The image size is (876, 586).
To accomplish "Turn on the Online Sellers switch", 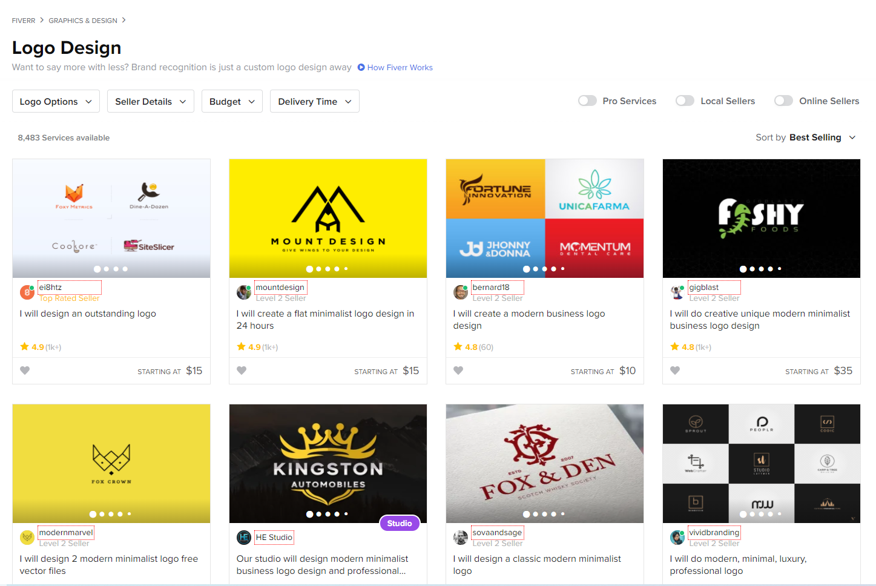I will click(x=783, y=101).
